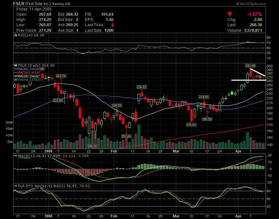Click the 223.00 low price label
279x219 pixels.
[58, 100]
